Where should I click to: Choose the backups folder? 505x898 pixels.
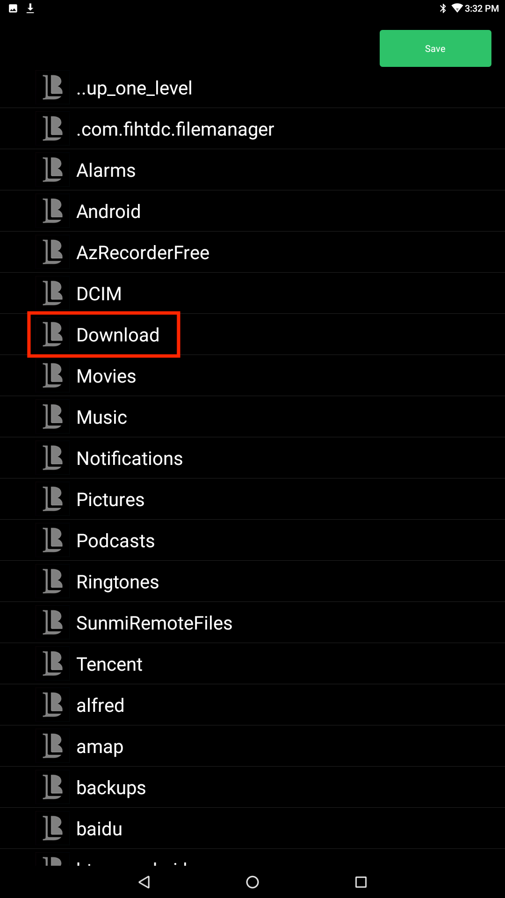coord(252,787)
